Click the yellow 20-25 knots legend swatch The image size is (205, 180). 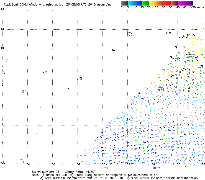coord(153,3)
